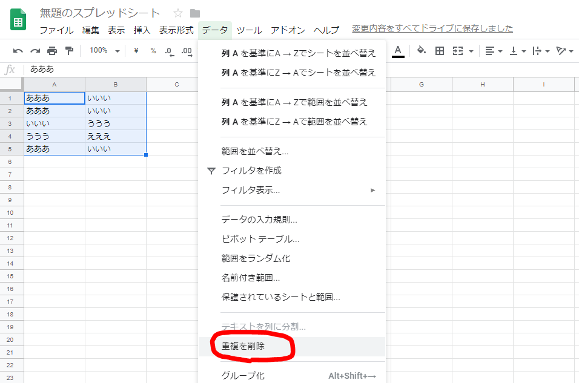This screenshot has width=579, height=383.
Task: Select column B header
Action: pos(116,85)
